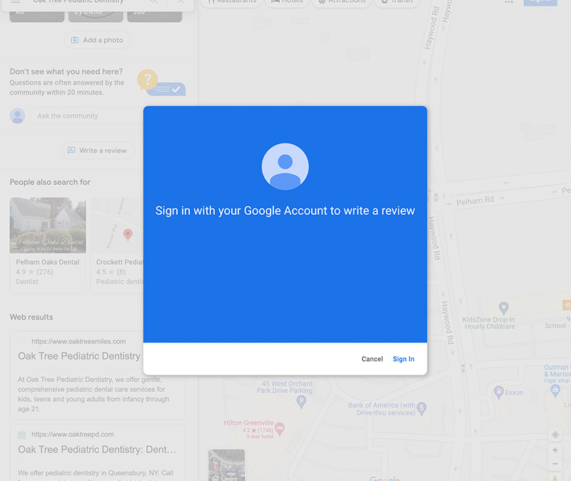
Task: Open Pelham Oaks Dental listing name
Action: tap(47, 262)
